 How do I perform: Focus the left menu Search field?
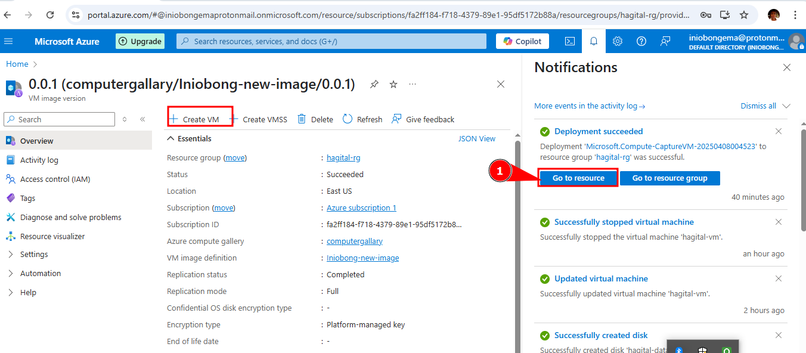[x=59, y=119]
